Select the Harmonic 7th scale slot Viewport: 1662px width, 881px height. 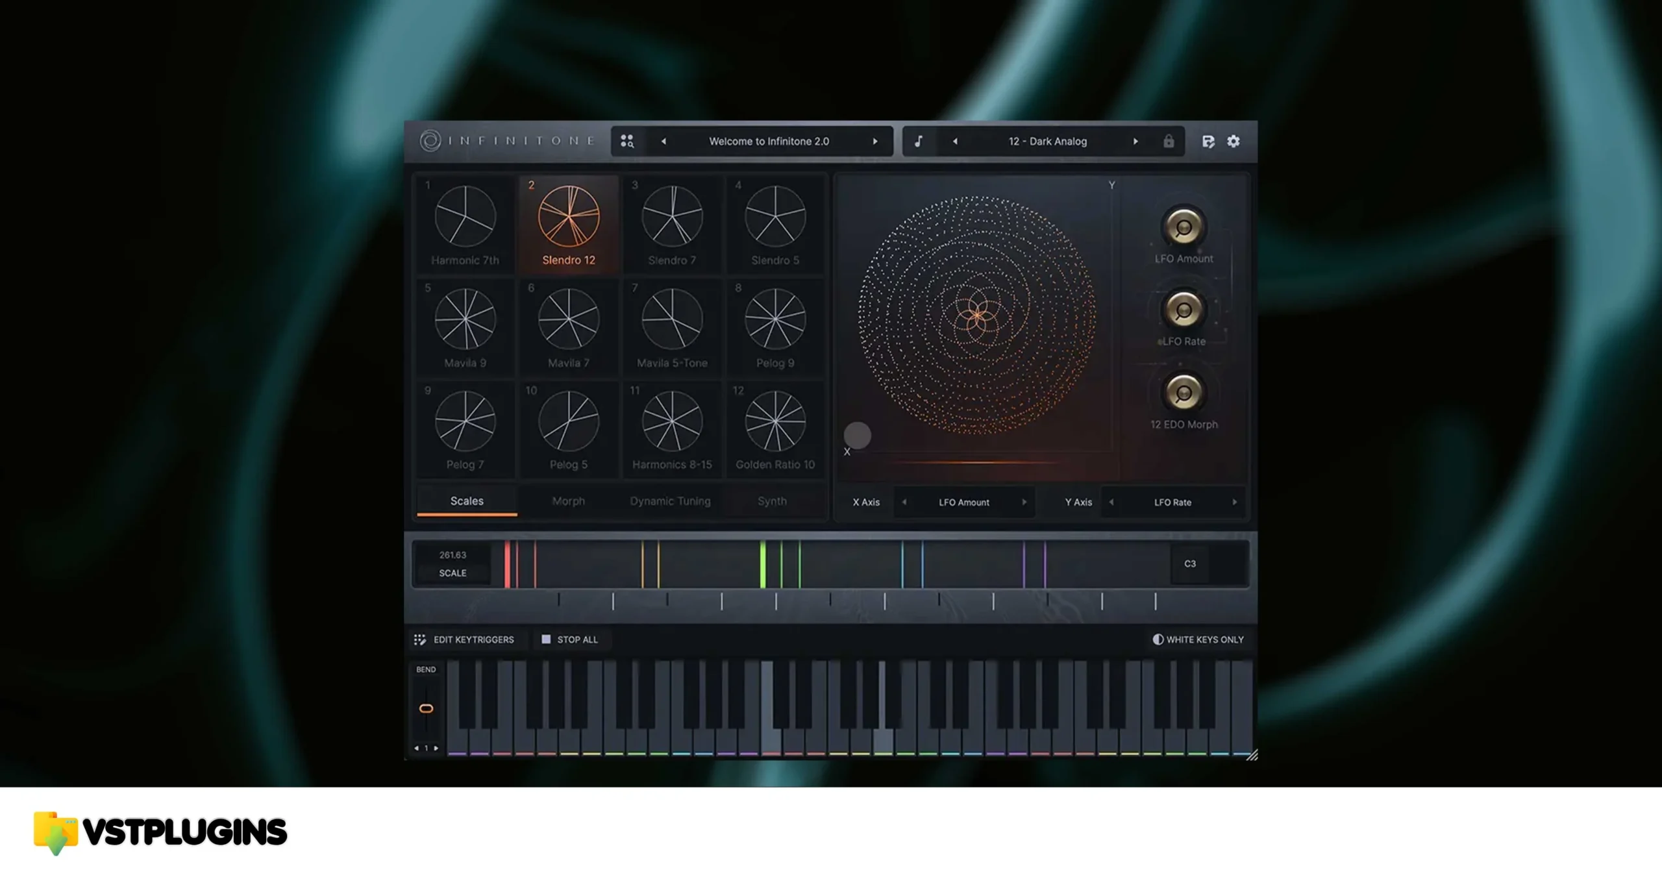pos(465,224)
